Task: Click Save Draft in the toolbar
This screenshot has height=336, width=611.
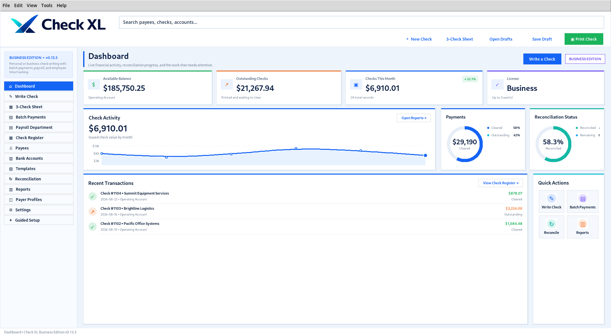Action: pyautogui.click(x=542, y=39)
